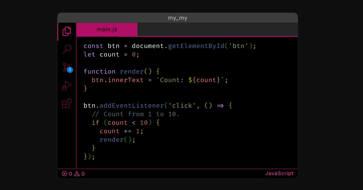Open the Explorer files icon
Image resolution: width=363 pixels, height=190 pixels.
[x=67, y=31]
